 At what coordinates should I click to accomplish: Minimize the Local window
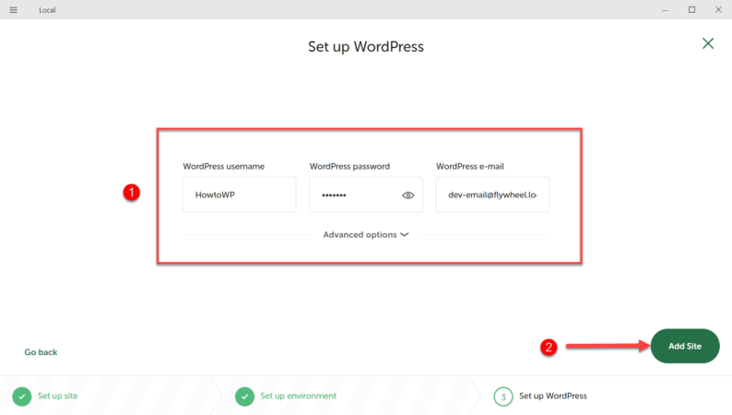[x=665, y=10]
